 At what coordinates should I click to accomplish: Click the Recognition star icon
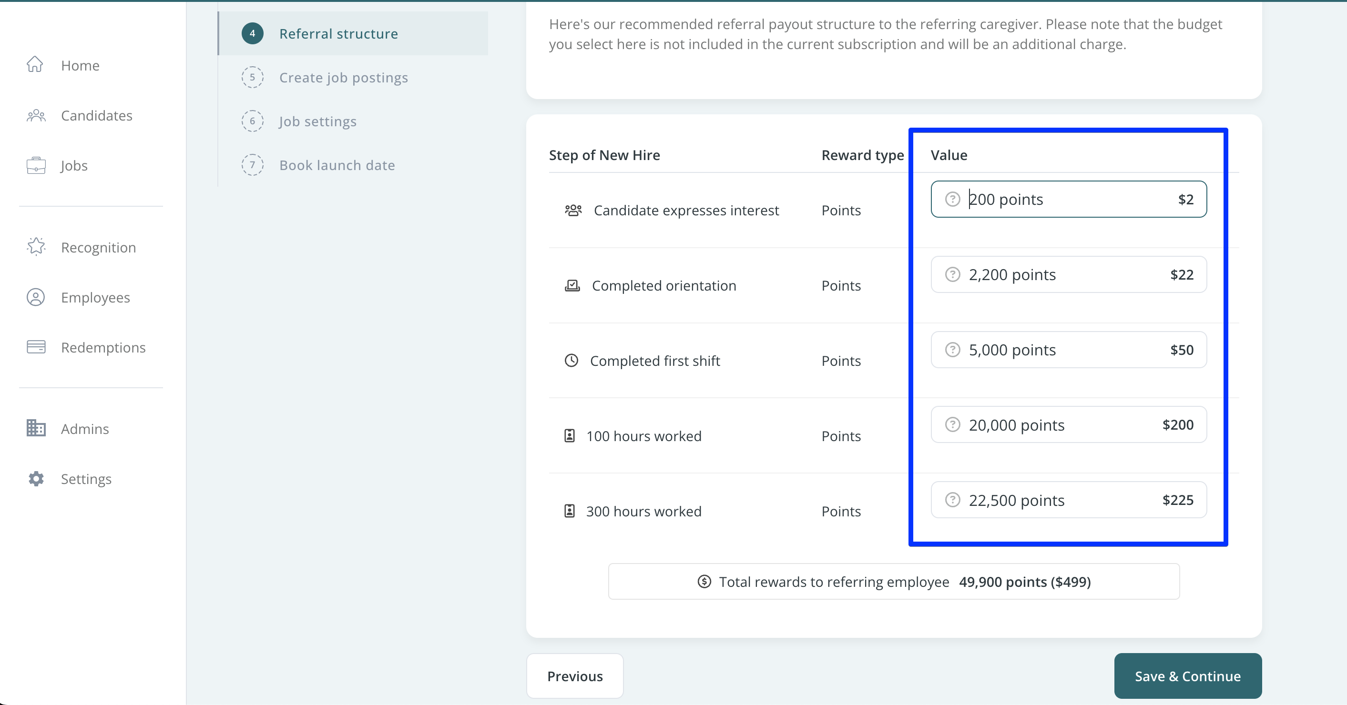pyautogui.click(x=36, y=247)
